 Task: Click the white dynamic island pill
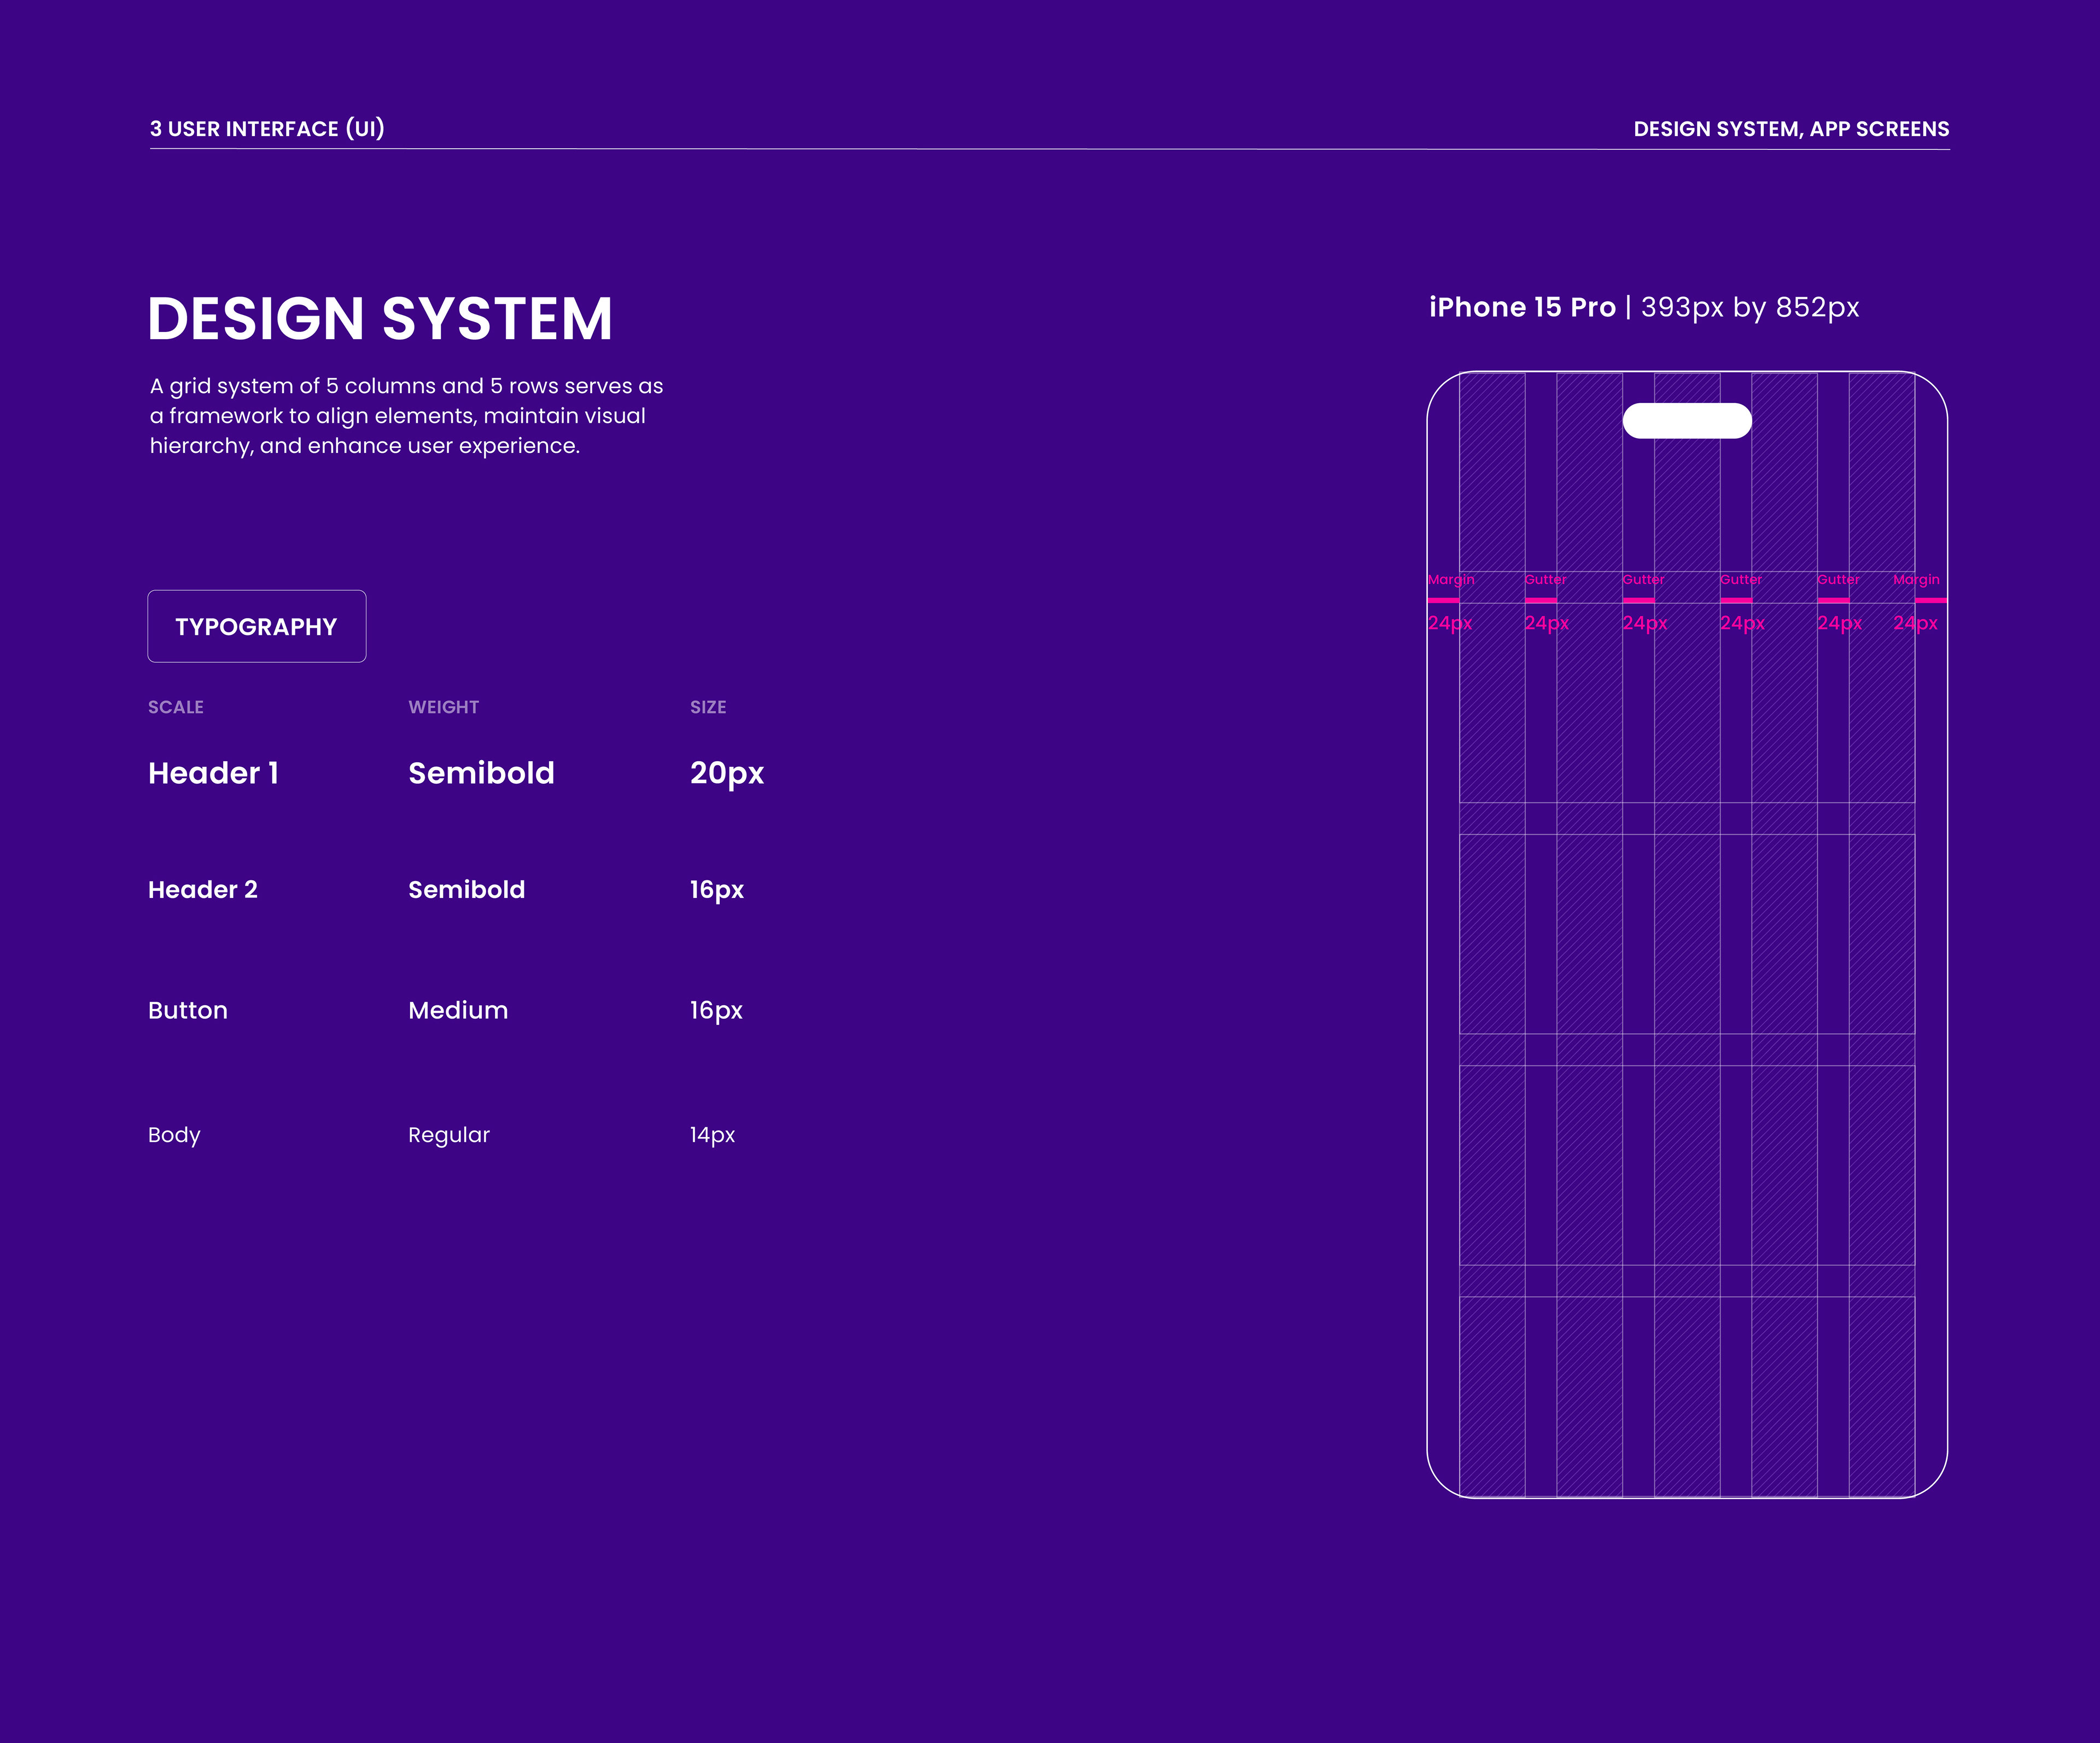[1686, 421]
